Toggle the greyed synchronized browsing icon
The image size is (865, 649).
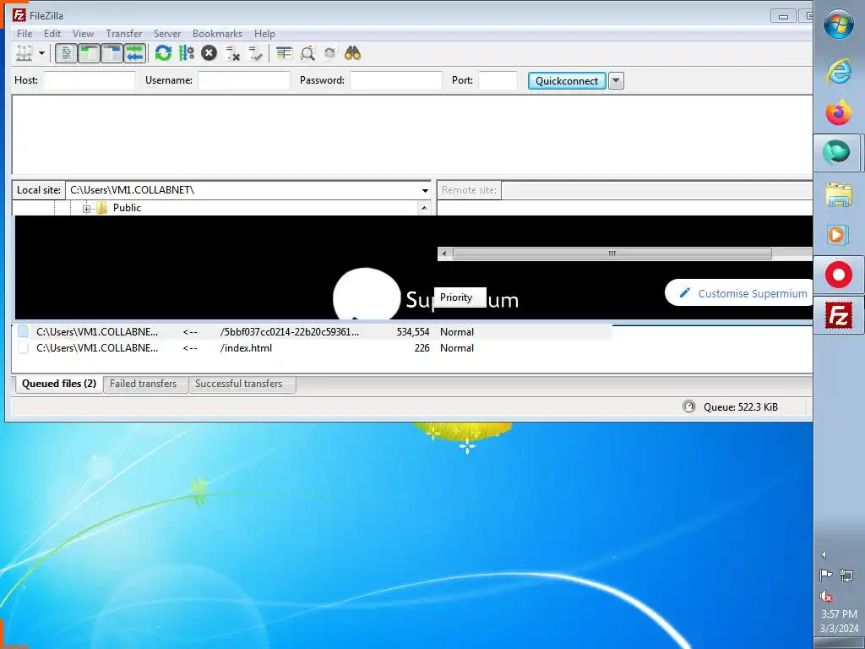330,53
